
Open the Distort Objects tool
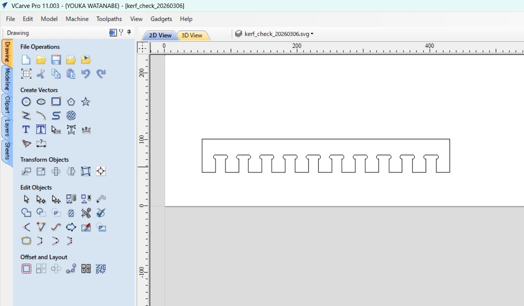click(x=86, y=171)
